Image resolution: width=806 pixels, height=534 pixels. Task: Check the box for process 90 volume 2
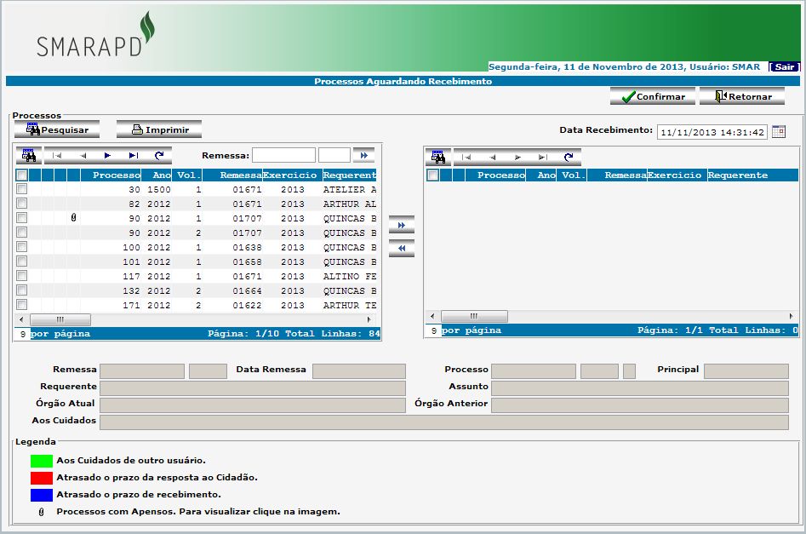[x=21, y=233]
